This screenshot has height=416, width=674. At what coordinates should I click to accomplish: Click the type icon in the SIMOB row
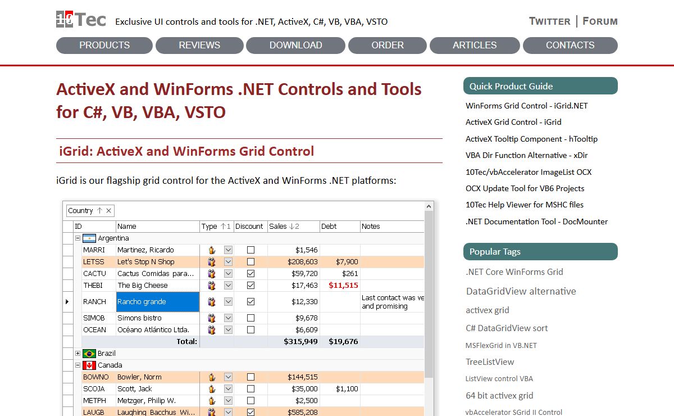tap(212, 318)
